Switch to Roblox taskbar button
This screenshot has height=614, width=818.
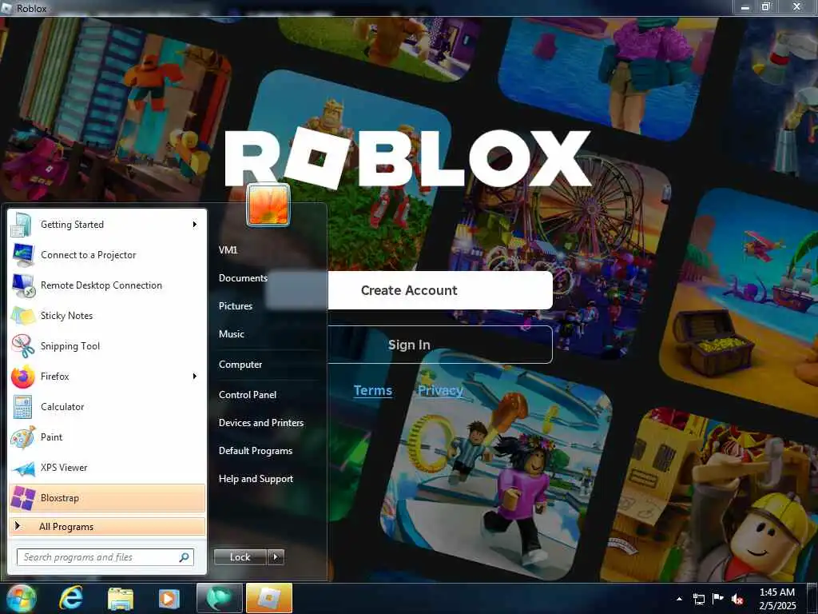(x=269, y=598)
